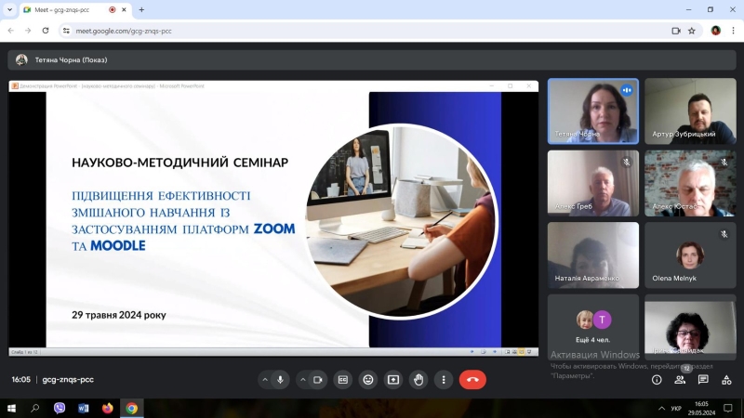The width and height of the screenshot is (744, 418).
Task: Click muted mic icon on Алекс Греб tile
Action: click(627, 162)
